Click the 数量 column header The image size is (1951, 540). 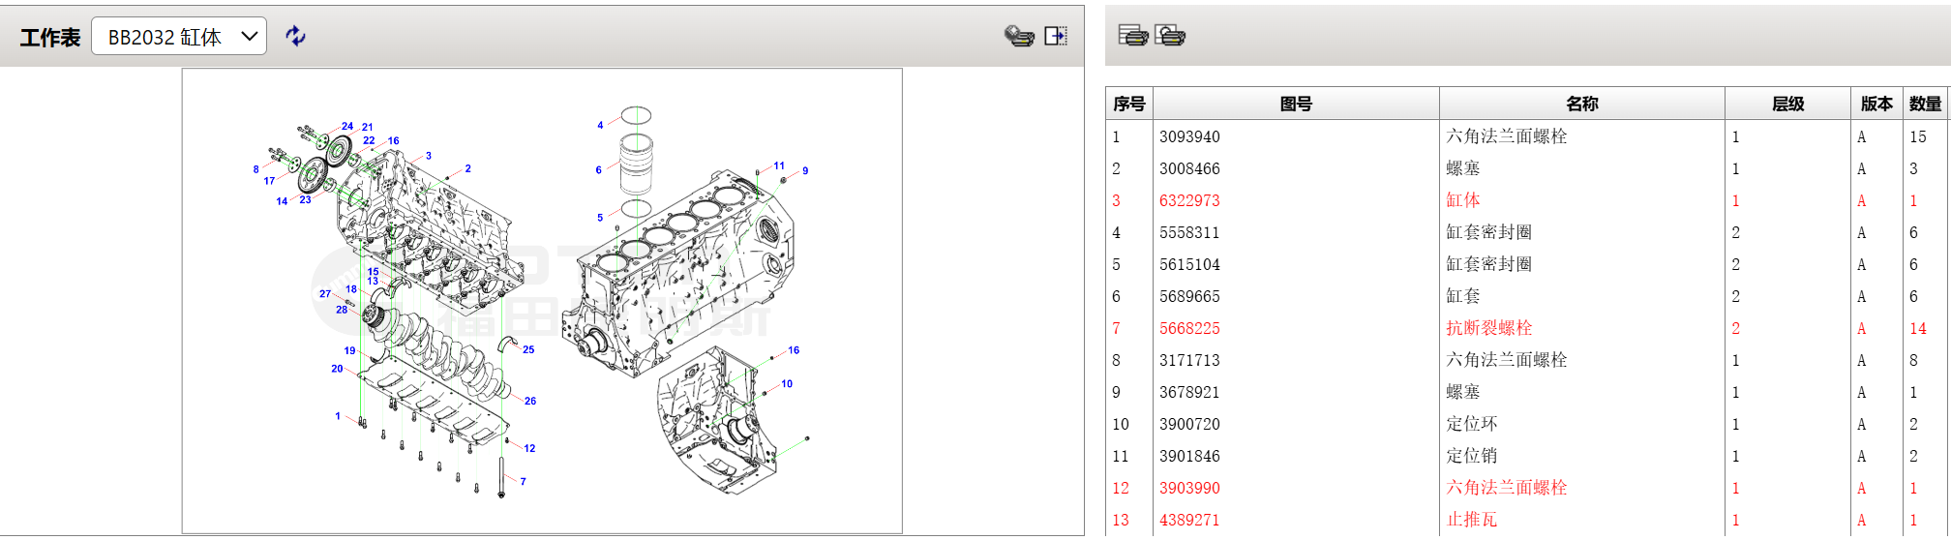tap(1925, 104)
